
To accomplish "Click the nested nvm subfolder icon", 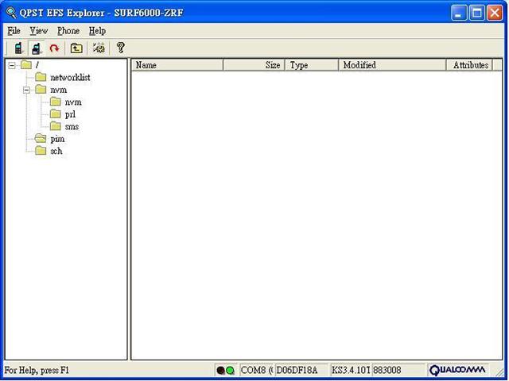I will point(55,102).
